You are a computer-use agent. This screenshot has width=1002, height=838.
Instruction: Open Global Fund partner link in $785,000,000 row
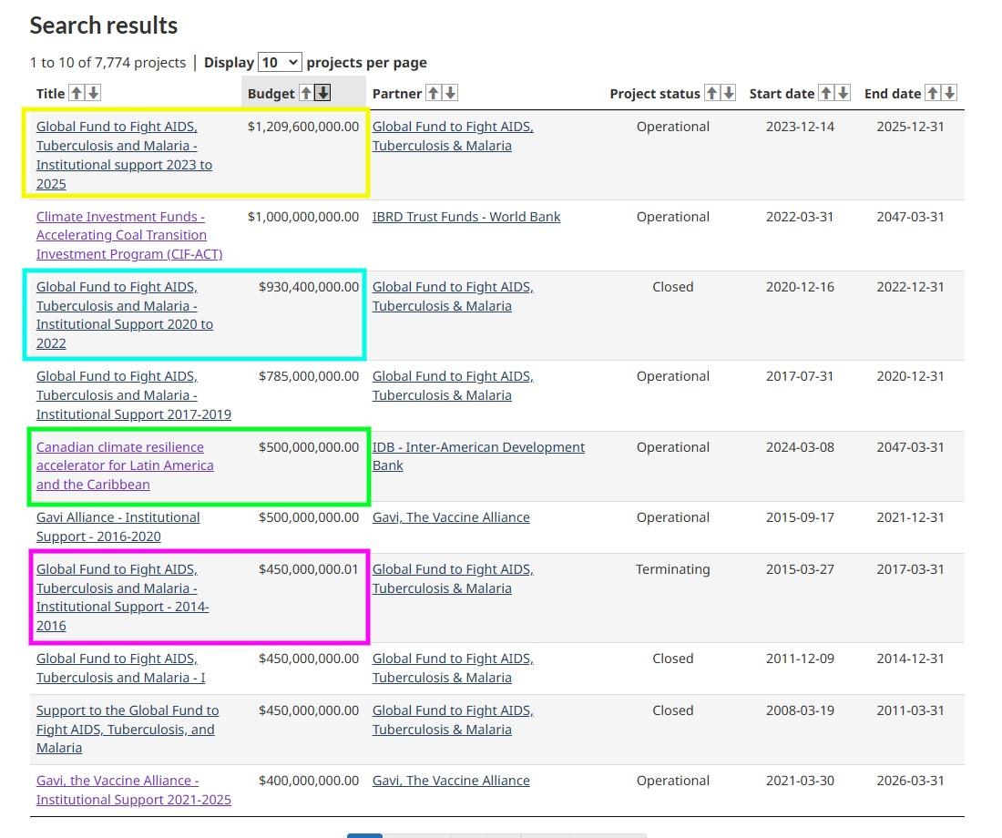[x=453, y=386]
